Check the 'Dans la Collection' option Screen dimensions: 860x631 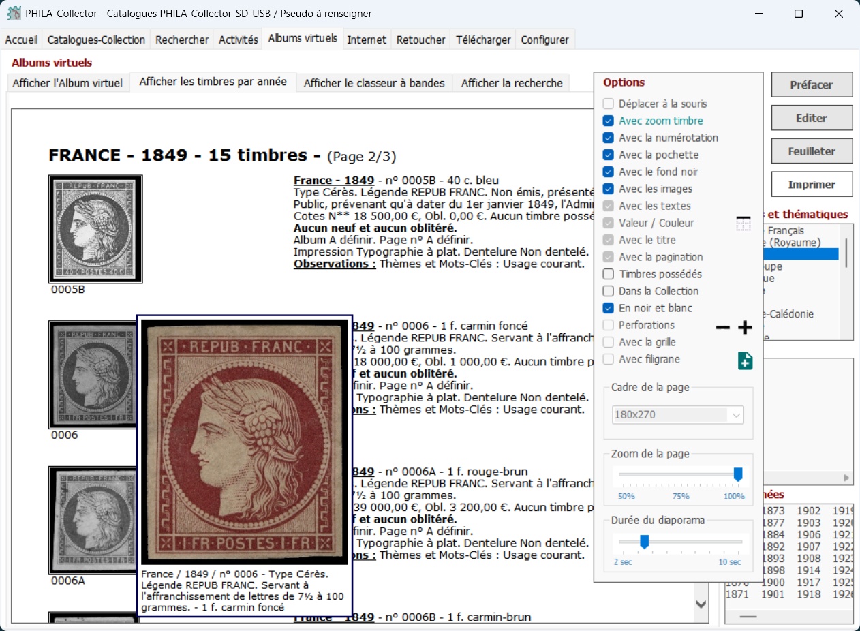pos(609,292)
